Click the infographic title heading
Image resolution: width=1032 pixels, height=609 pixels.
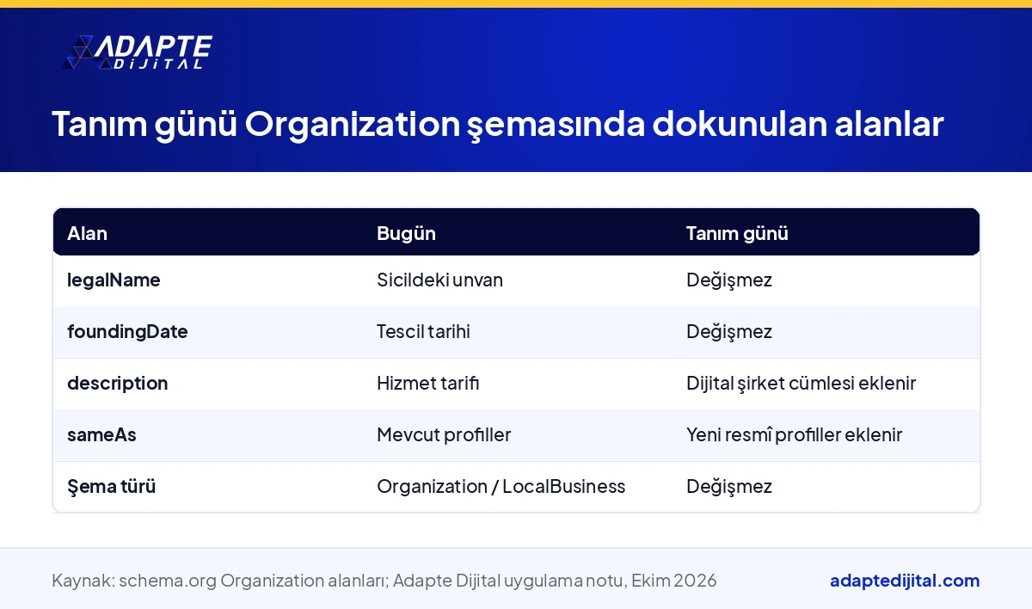point(497,125)
